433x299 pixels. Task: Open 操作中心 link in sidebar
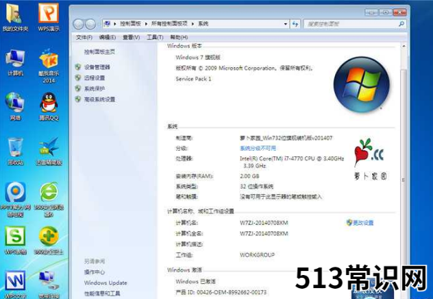95,272
